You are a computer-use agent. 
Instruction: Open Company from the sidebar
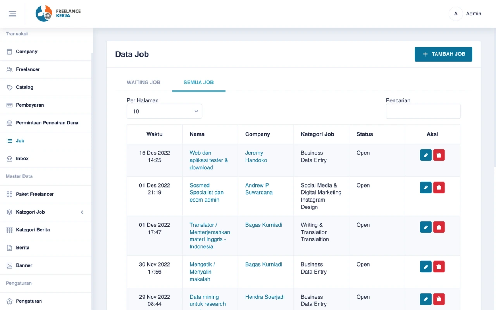tap(26, 52)
